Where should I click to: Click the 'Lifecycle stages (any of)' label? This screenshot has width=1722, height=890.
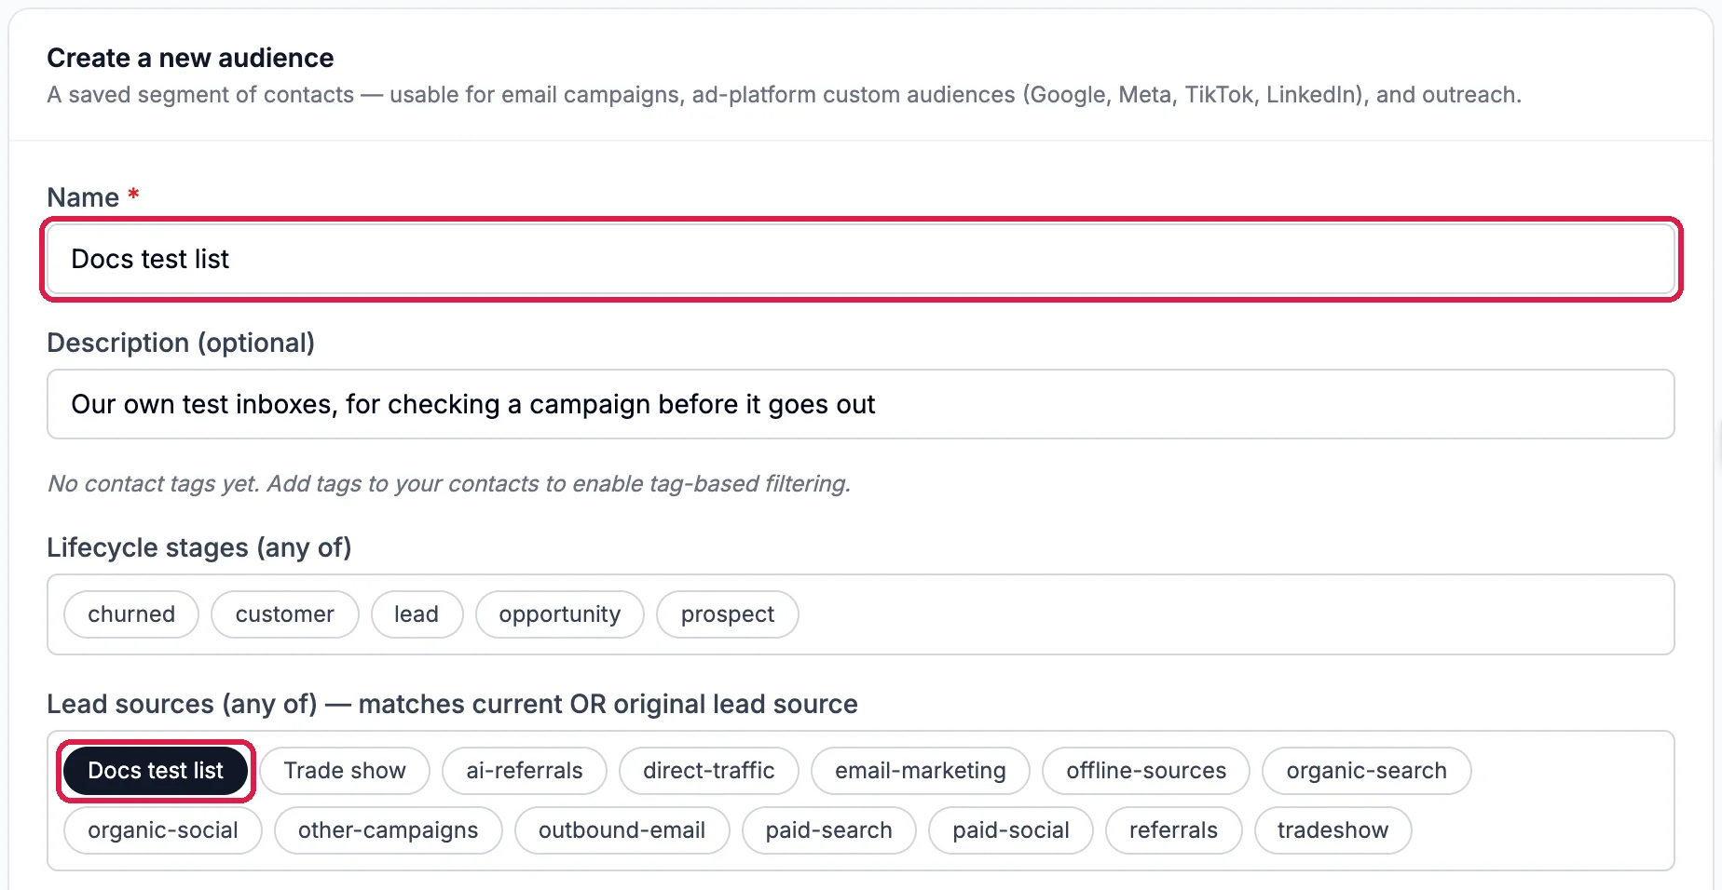pos(199,547)
